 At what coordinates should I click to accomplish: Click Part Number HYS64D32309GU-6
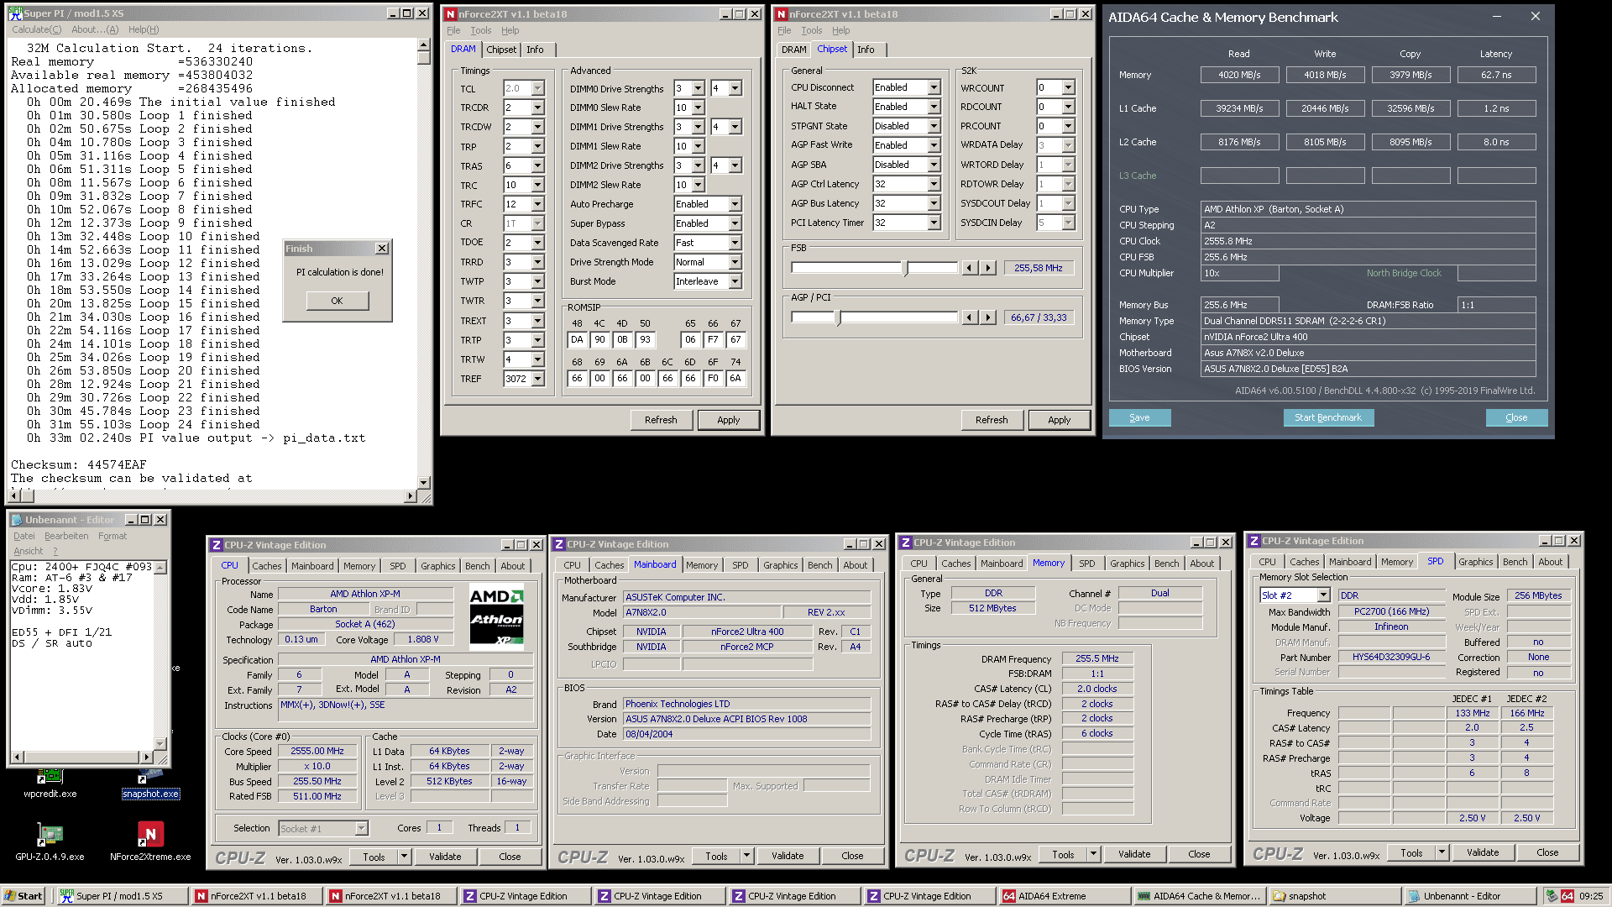(x=1391, y=658)
